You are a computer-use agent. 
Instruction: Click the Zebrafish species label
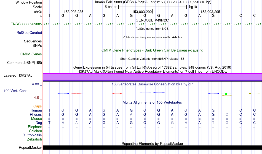[34, 139]
